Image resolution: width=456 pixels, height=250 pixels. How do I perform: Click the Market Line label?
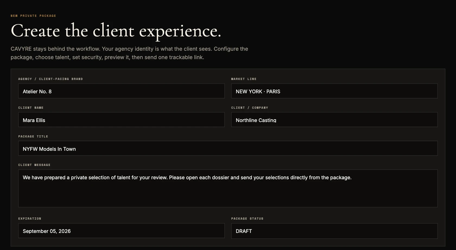tap(244, 79)
